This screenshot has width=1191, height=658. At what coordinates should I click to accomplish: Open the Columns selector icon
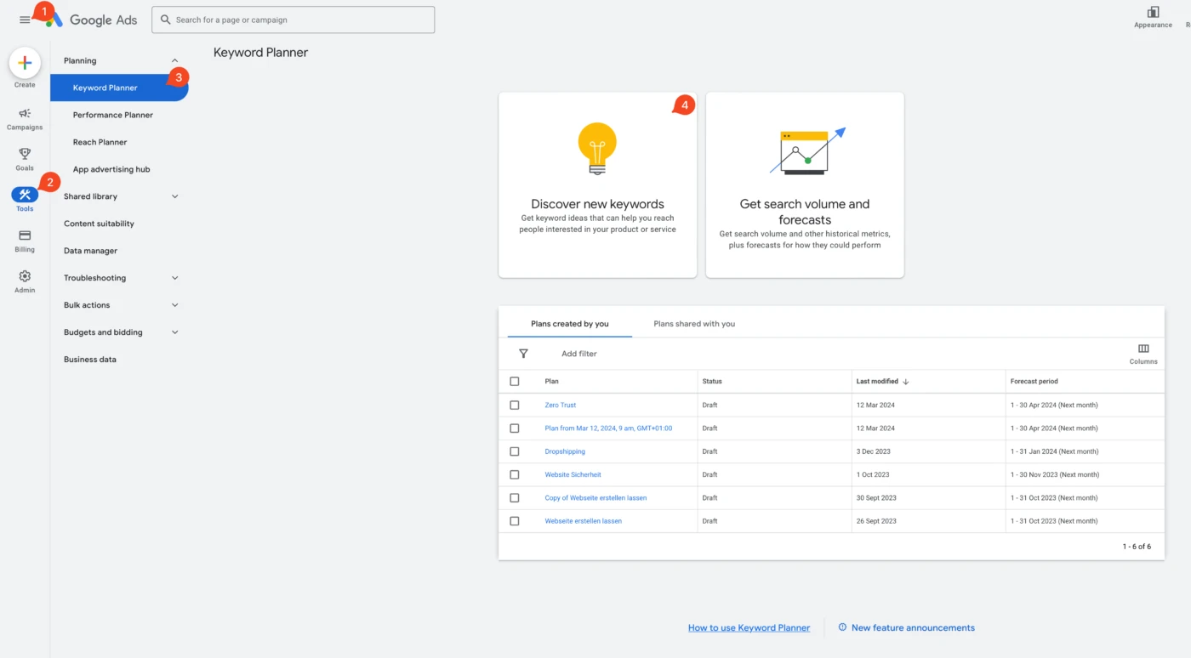[1143, 349]
